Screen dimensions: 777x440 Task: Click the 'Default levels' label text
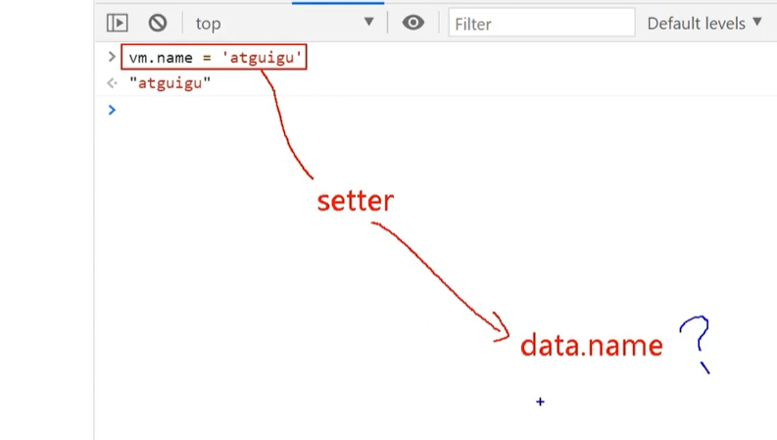click(x=696, y=23)
